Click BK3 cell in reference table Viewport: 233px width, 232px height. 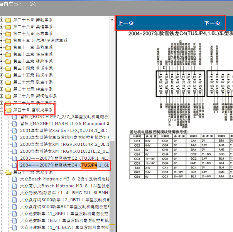click(x=137, y=172)
